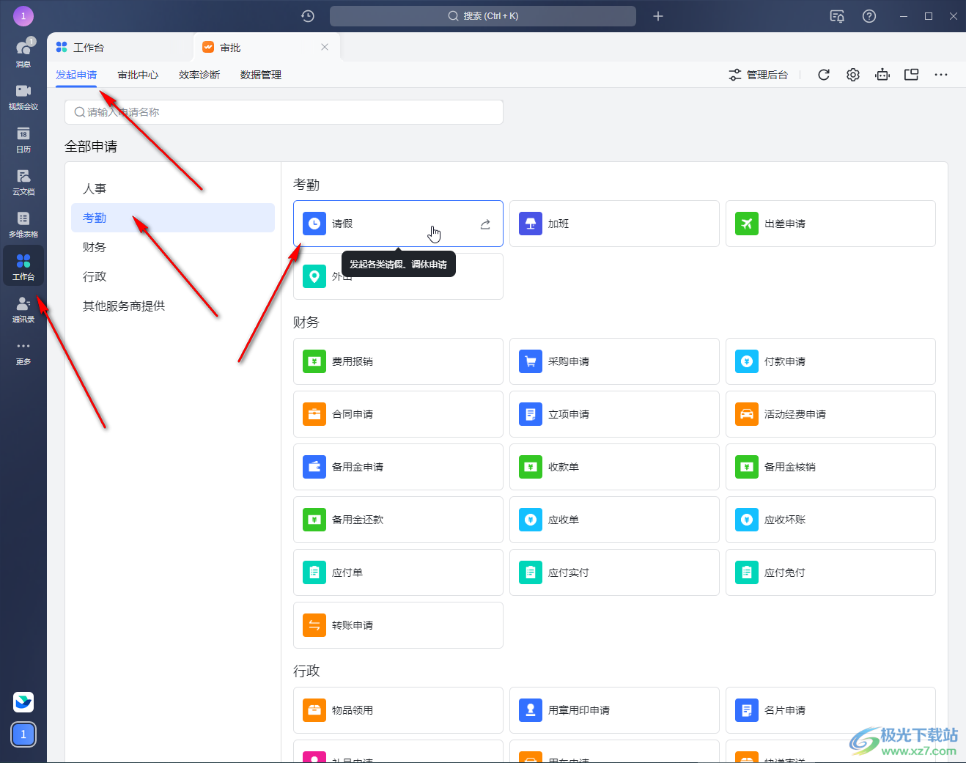Screen dimensions: 966x763
Task: Select 人事 category
Action: point(173,188)
